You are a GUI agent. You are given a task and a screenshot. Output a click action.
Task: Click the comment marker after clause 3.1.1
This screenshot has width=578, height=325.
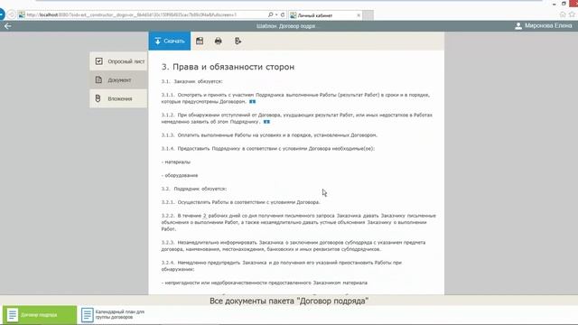[253, 102]
